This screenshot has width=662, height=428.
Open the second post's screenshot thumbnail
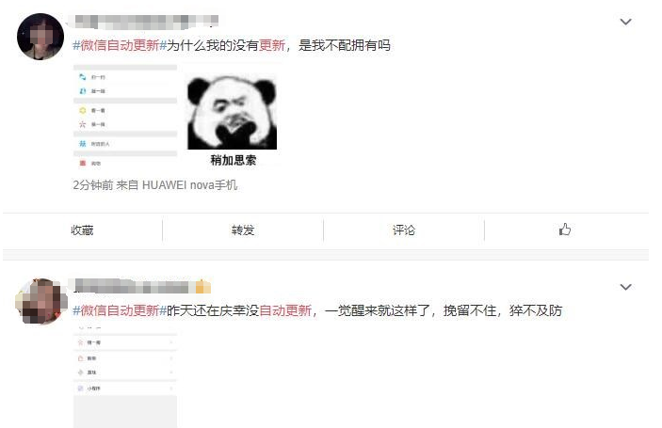[x=125, y=377]
